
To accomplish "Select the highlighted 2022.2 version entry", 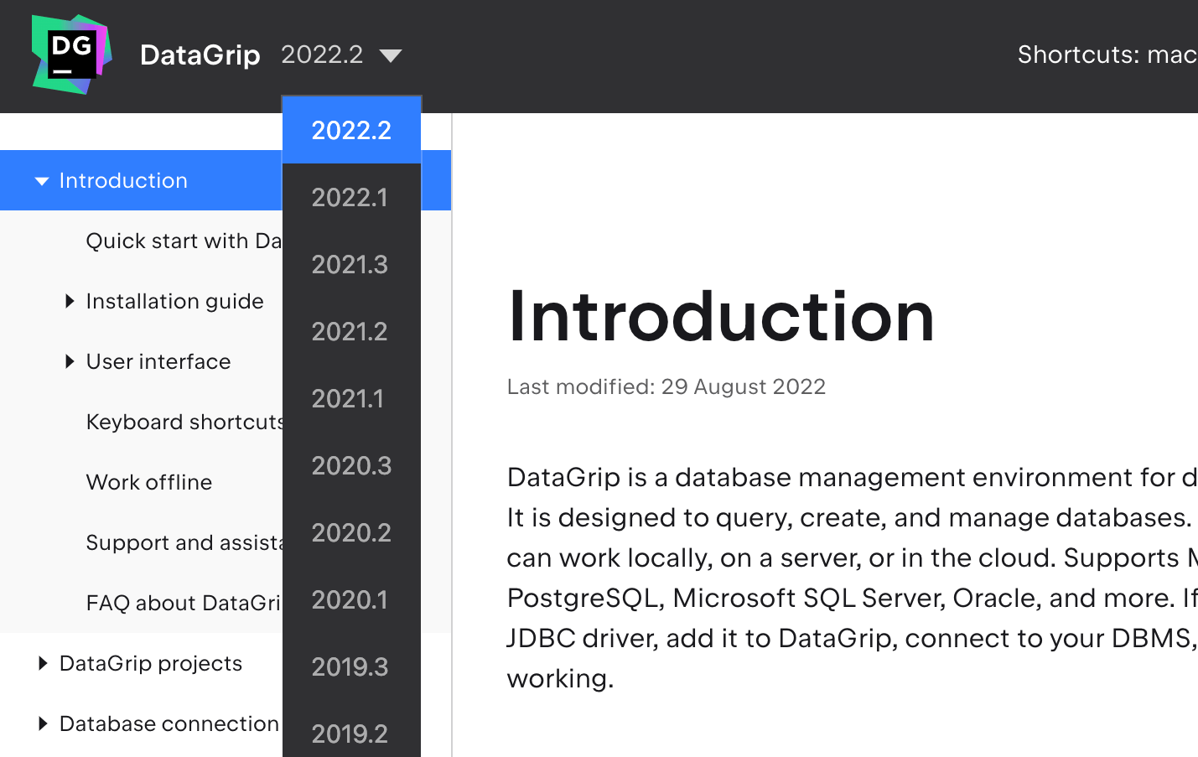I will coord(351,131).
